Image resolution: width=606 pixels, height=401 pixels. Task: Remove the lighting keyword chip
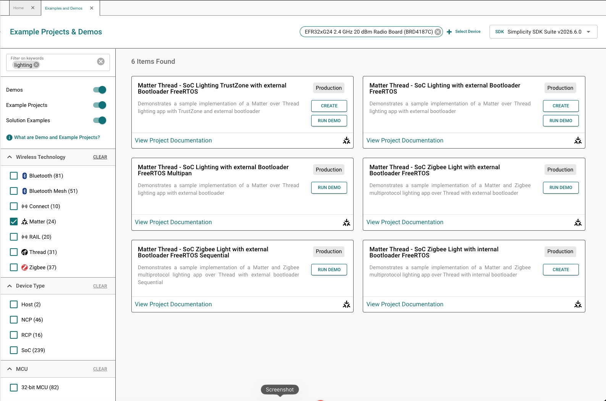tap(36, 65)
